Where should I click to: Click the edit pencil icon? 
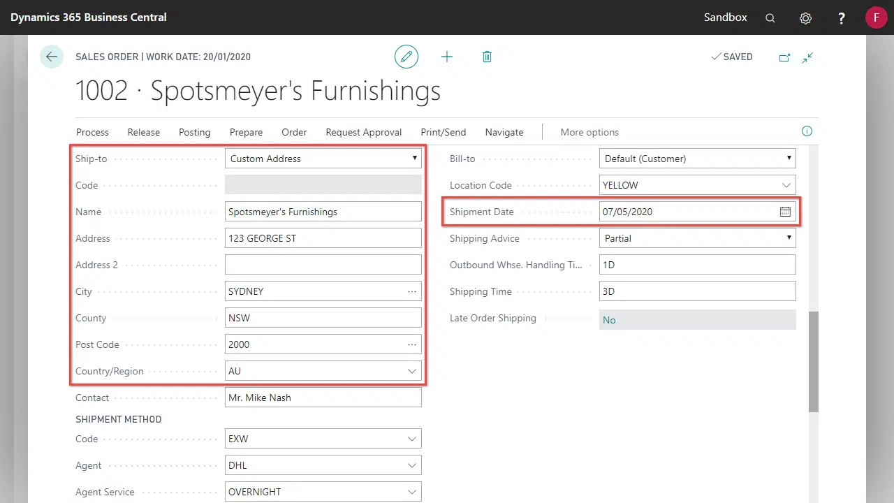(x=406, y=57)
